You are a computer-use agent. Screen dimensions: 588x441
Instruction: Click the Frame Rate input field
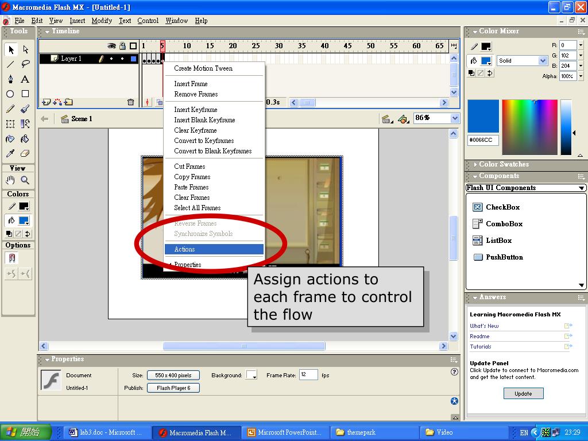click(308, 374)
